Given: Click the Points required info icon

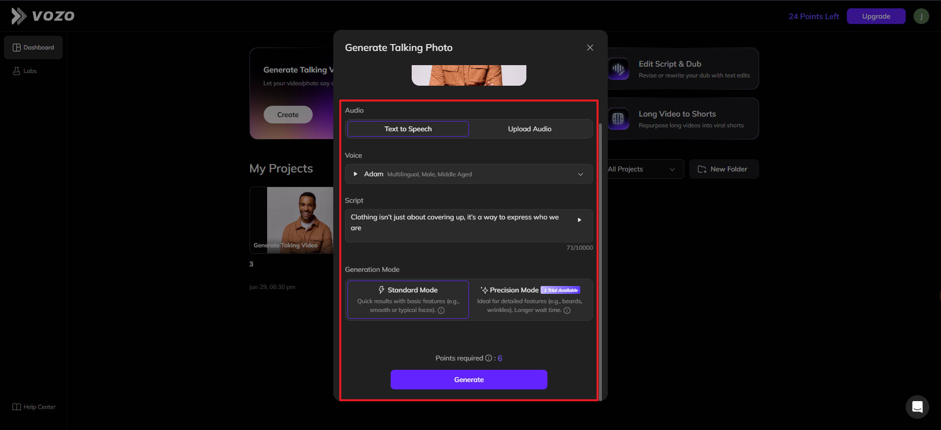Looking at the screenshot, I should click(x=489, y=358).
